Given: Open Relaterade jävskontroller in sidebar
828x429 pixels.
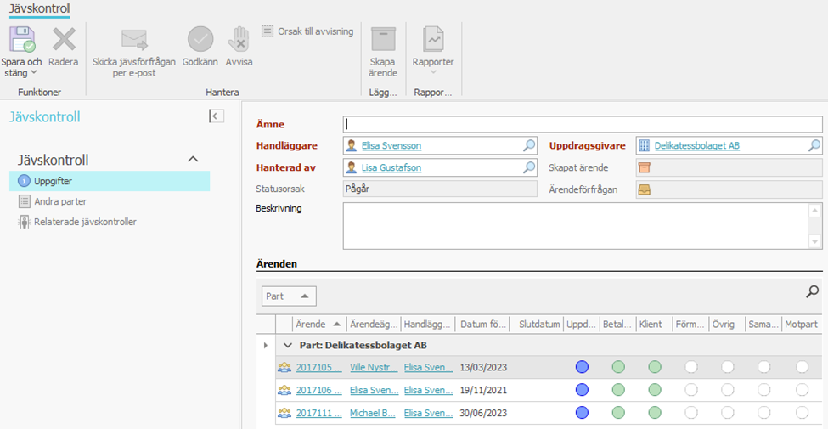Looking at the screenshot, I should click(85, 222).
